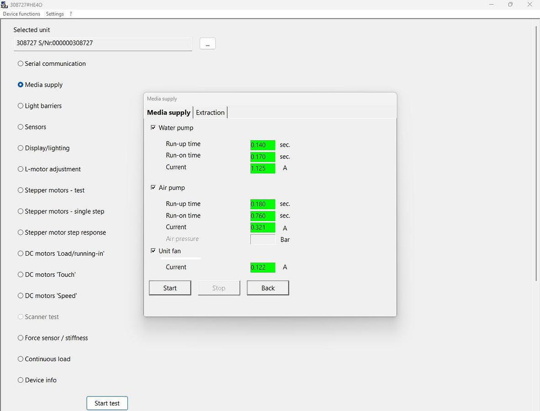Uncheck the Water pump checkbox
The image size is (540, 411).
tap(154, 128)
